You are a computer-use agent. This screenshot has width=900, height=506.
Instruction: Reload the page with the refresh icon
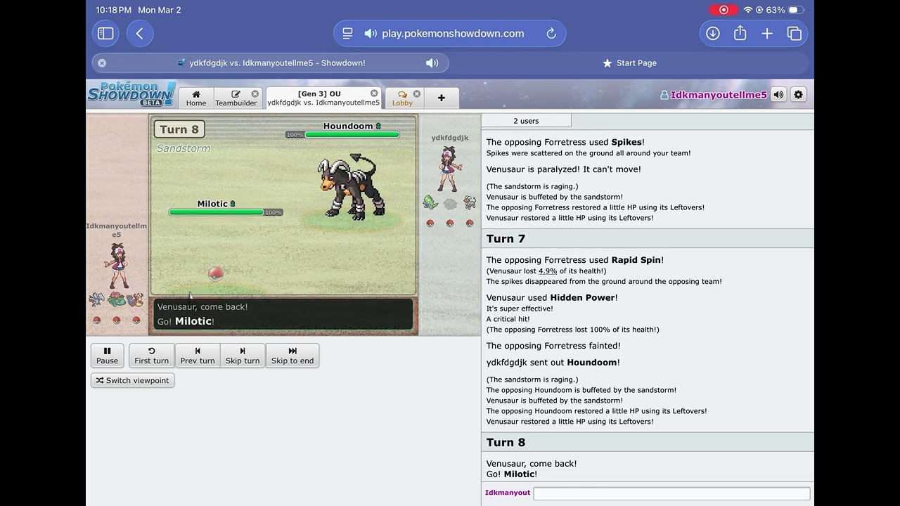click(551, 33)
